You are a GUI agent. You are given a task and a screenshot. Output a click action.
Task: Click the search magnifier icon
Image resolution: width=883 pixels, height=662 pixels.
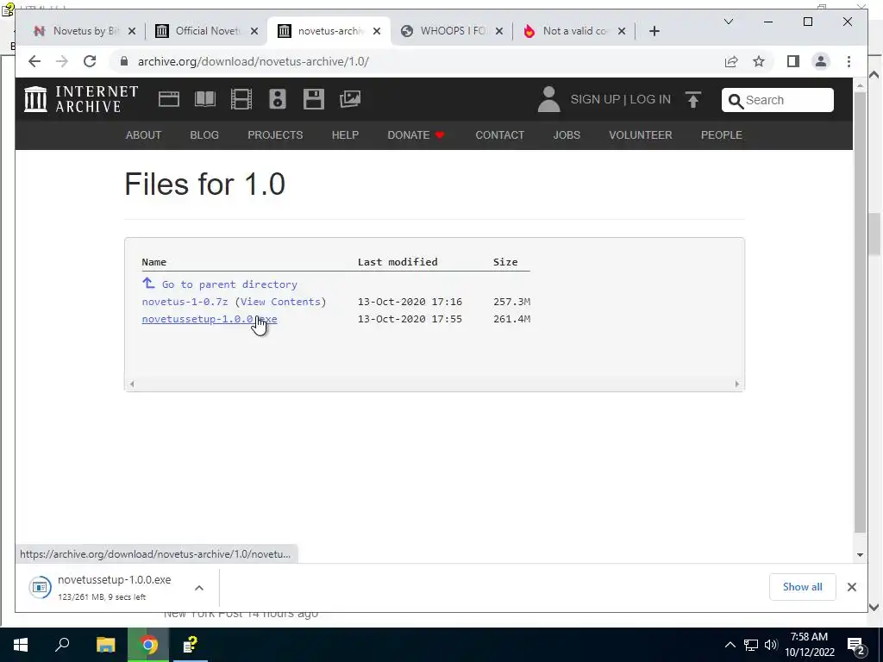(x=736, y=101)
